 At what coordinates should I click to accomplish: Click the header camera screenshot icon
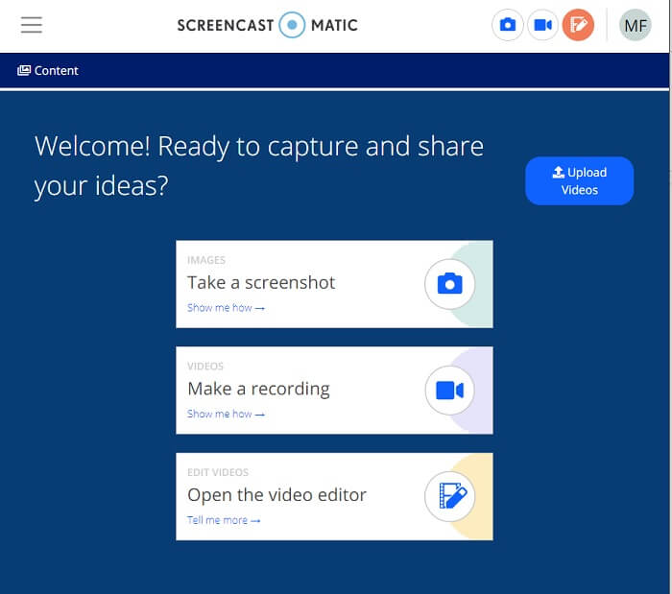[508, 25]
